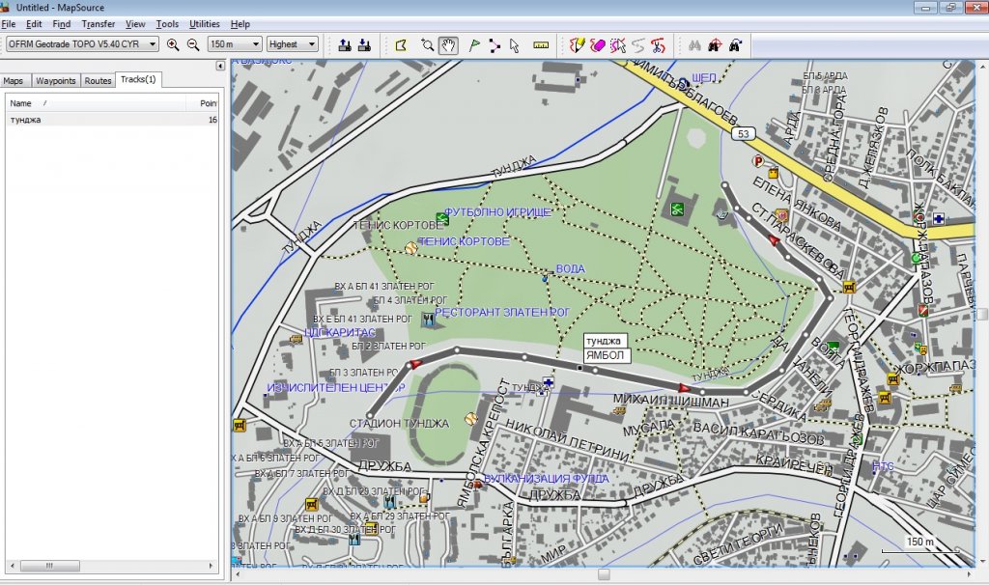989x585 pixels.
Task: Select the Distance/Bearing ruler tool
Action: [541, 44]
